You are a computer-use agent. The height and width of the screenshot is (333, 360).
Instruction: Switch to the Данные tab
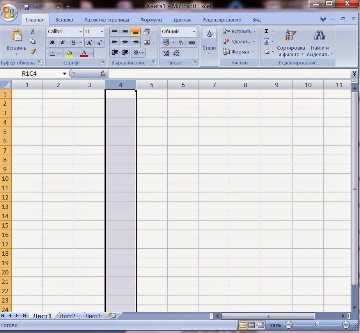tap(182, 20)
